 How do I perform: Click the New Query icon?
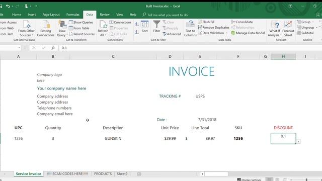tap(62, 25)
